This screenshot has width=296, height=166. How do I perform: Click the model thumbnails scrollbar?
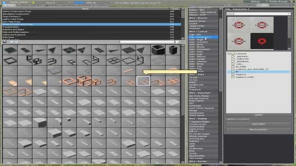click(289, 33)
